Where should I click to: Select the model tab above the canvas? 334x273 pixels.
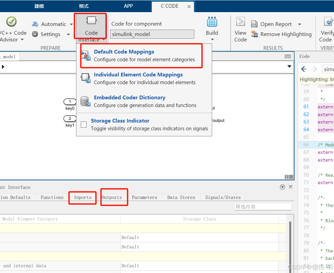9,57
